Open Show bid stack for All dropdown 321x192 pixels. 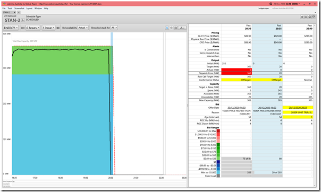pyautogui.click(x=114, y=28)
